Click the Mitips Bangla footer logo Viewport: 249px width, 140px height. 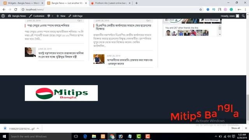pyautogui.click(x=61, y=93)
